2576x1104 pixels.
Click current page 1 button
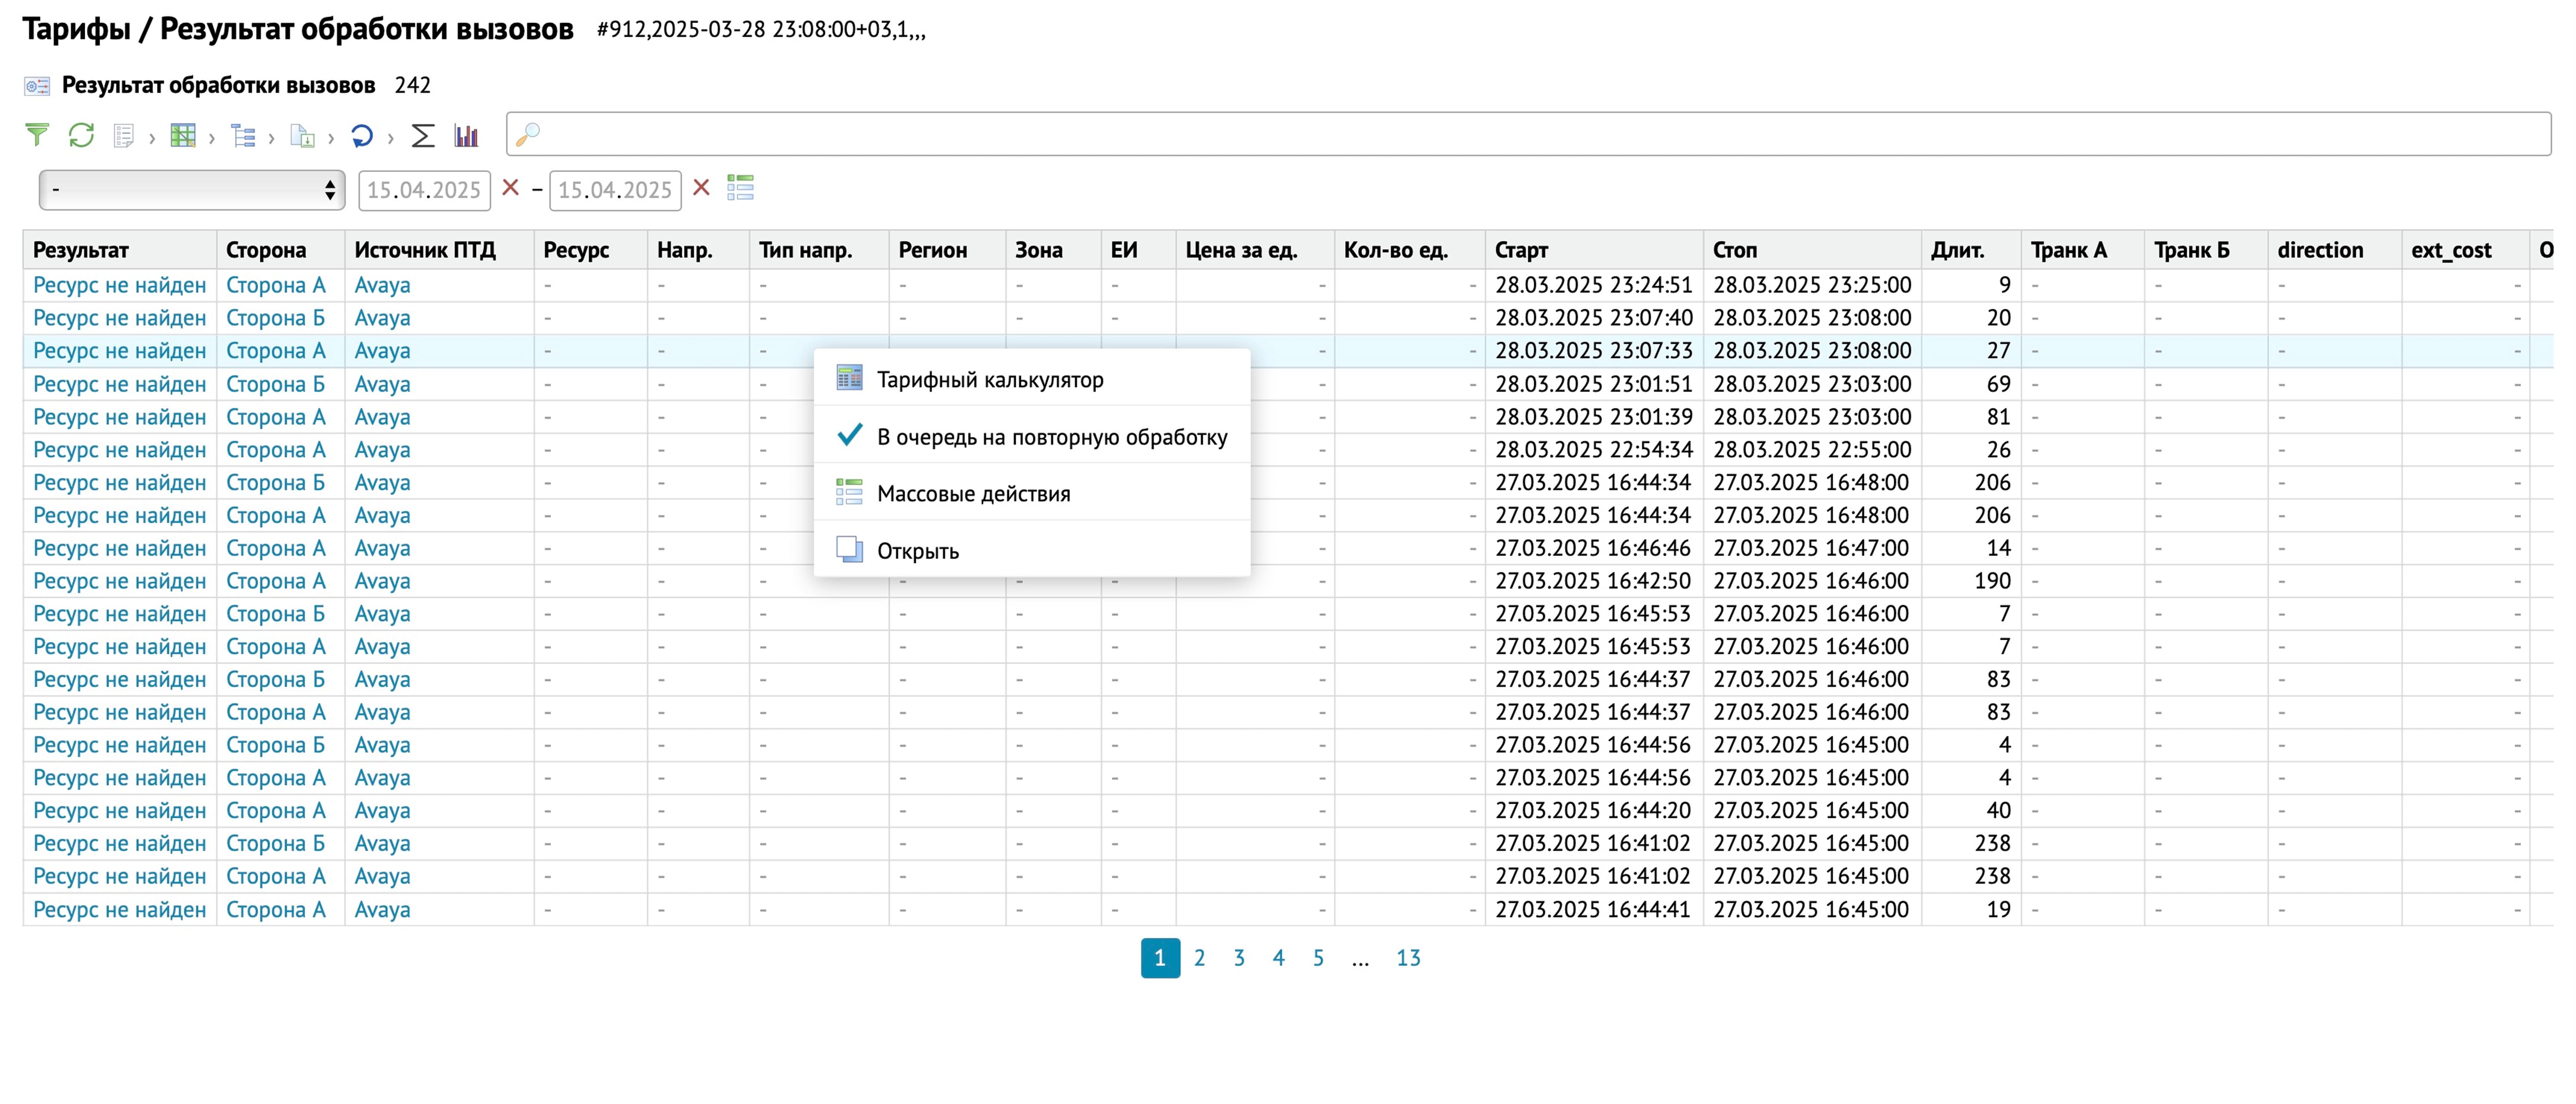1160,957
